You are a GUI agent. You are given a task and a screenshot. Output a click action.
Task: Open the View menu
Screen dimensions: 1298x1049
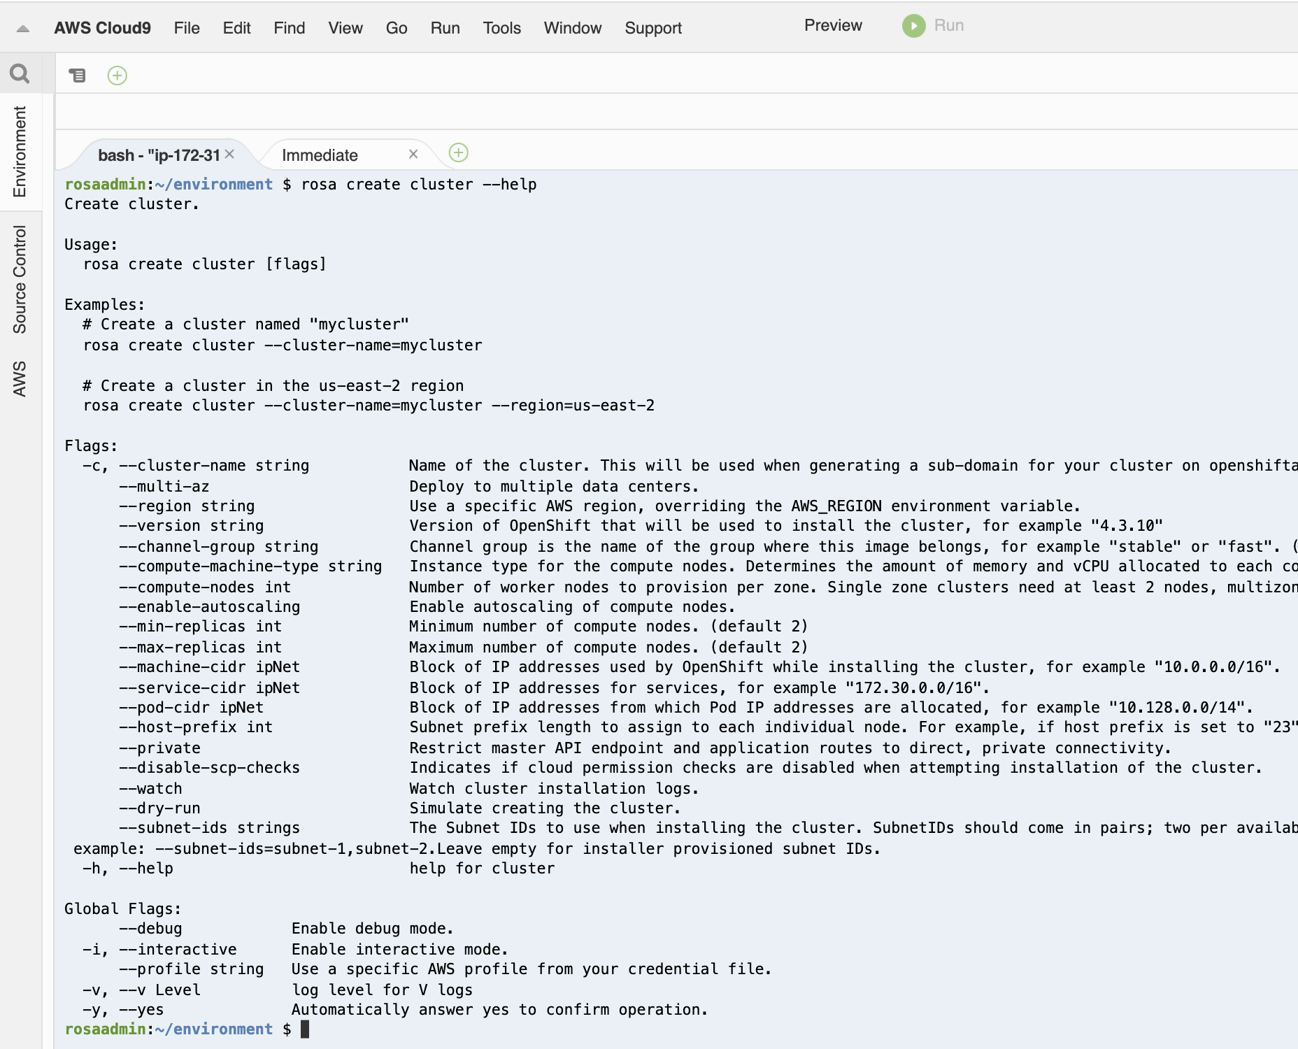coord(345,28)
